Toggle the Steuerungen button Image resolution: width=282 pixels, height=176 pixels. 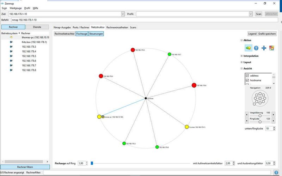click(x=96, y=34)
